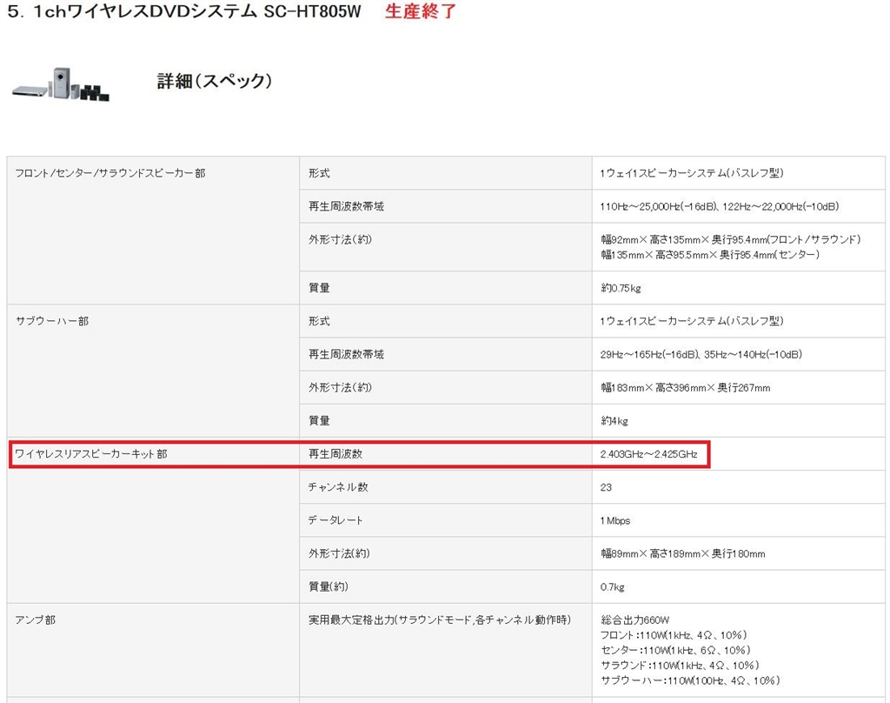The image size is (890, 703).
Task: Click the 幅89mm×高さ189mm×奥行180mm value
Action: [x=683, y=553]
